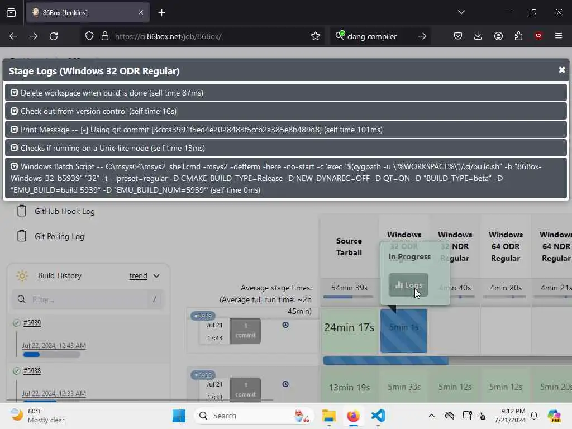Open the Jul 22, 2024, 12:43 AM timestamp
This screenshot has width=572, height=429.
tap(54, 345)
